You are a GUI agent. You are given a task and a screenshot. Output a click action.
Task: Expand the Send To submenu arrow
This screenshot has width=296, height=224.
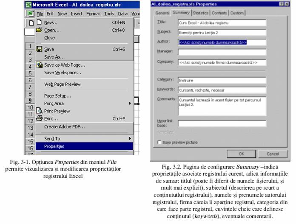pyautogui.click(x=130, y=138)
